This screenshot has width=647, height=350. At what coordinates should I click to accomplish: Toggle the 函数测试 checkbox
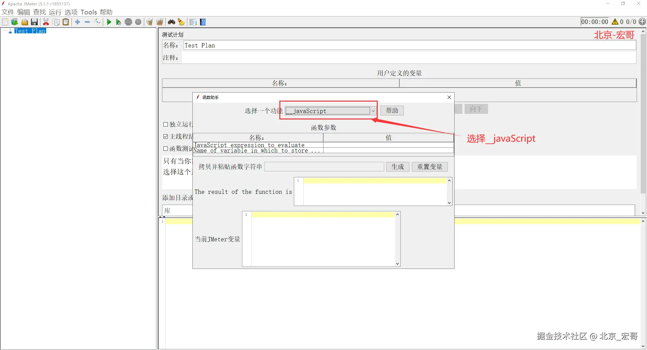tap(166, 149)
